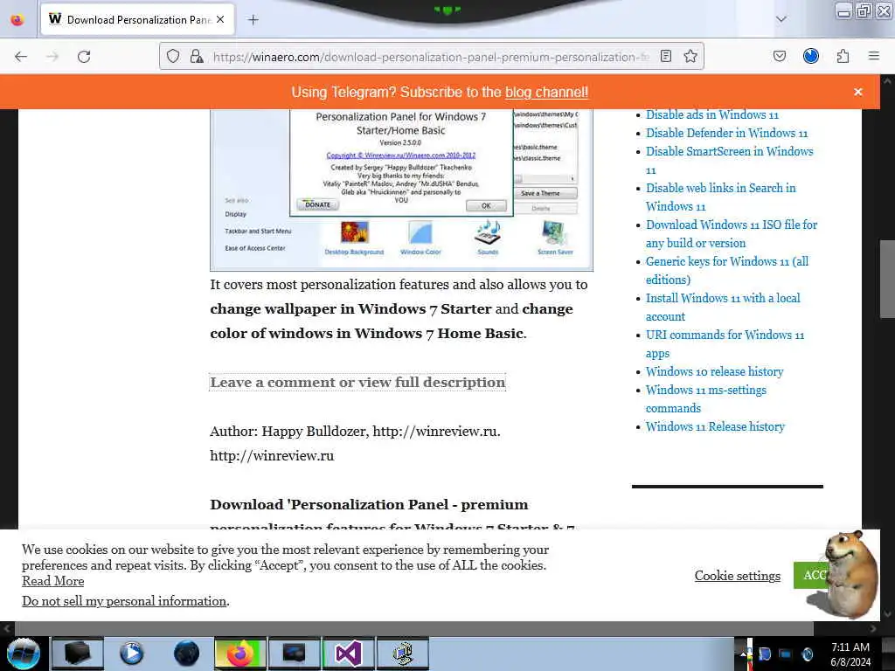Open Windows 11 Release history link

pyautogui.click(x=715, y=426)
